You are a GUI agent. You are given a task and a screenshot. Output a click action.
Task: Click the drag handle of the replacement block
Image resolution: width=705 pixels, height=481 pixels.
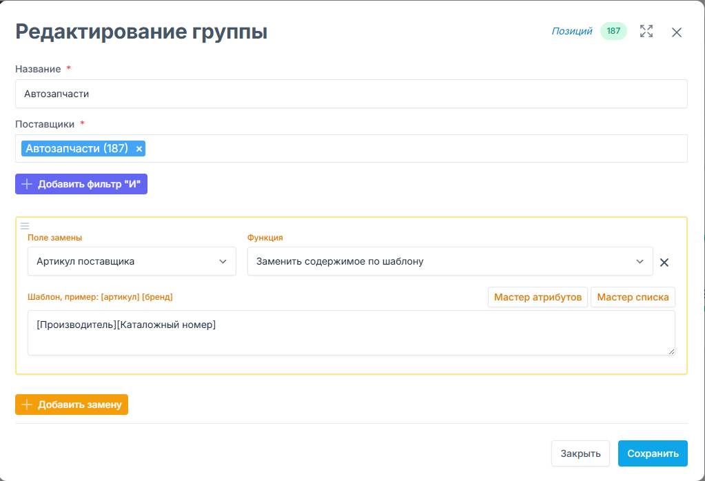(25, 225)
